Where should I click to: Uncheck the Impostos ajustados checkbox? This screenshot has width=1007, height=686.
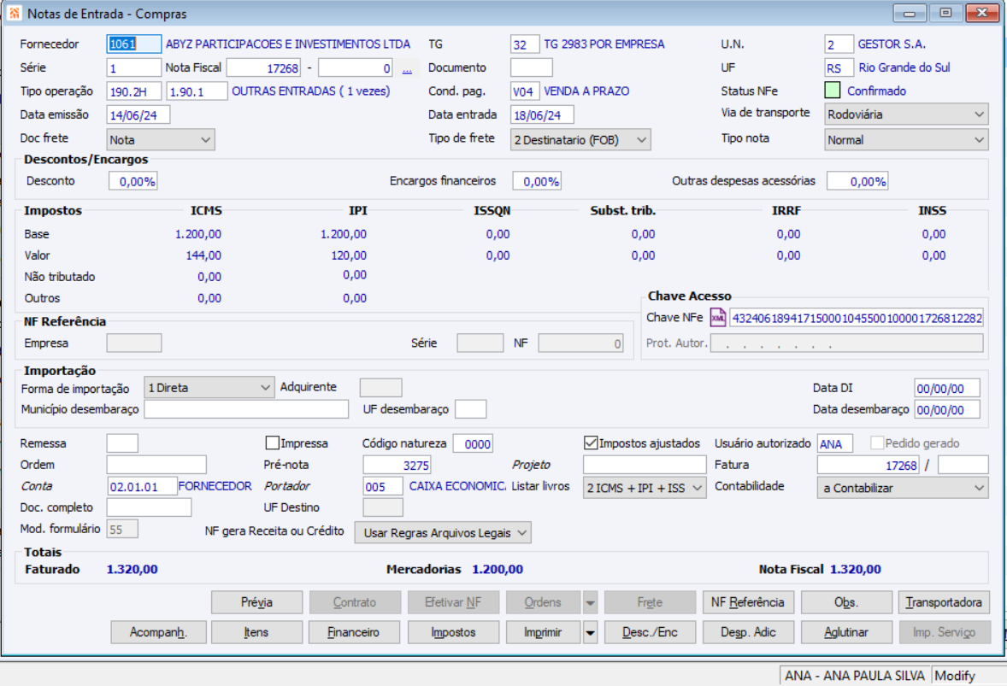click(591, 443)
